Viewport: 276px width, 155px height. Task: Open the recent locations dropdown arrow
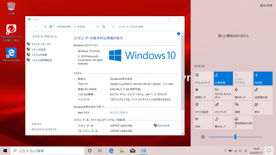(x=41, y=27)
